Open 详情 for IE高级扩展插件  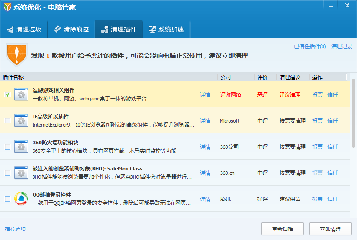pos(205,121)
